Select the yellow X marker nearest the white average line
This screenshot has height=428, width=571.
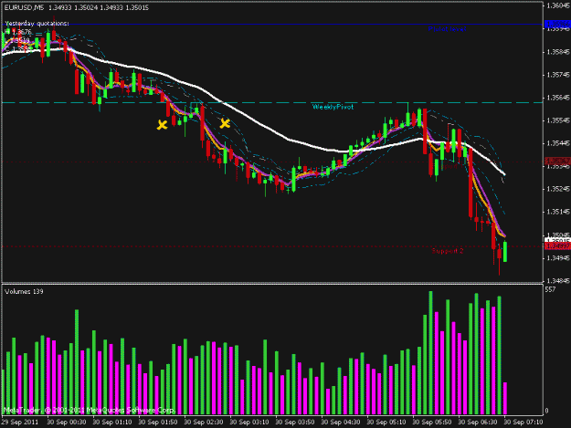(x=225, y=123)
